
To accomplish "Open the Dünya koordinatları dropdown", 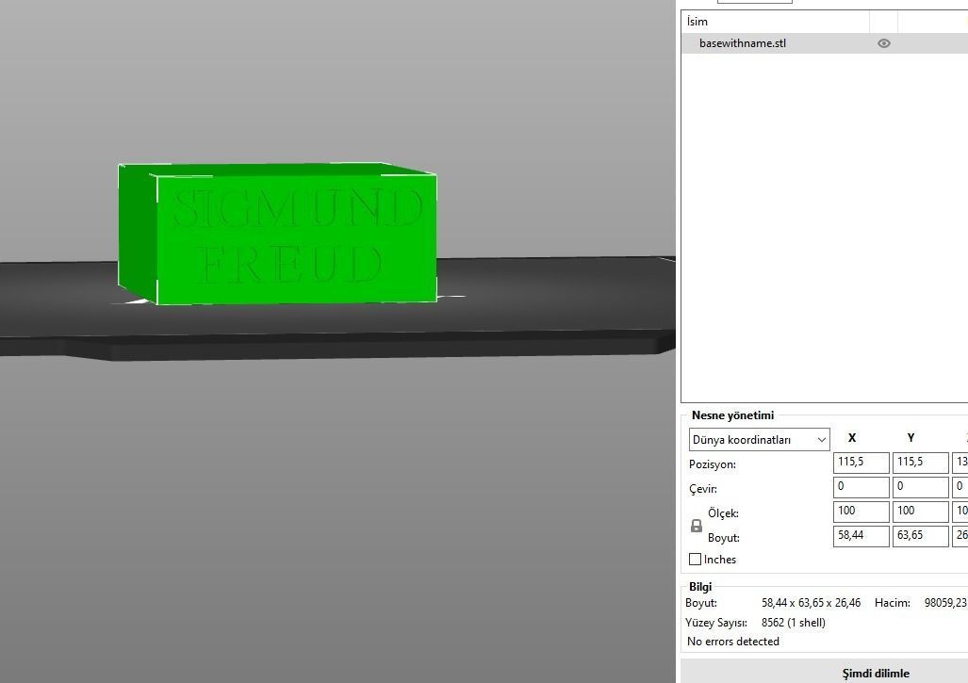I will point(760,440).
